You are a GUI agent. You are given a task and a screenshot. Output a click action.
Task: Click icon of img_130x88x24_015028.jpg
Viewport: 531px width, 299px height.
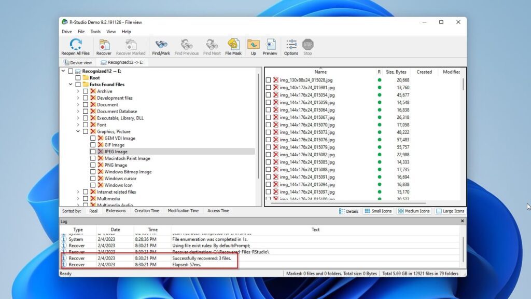point(276,80)
